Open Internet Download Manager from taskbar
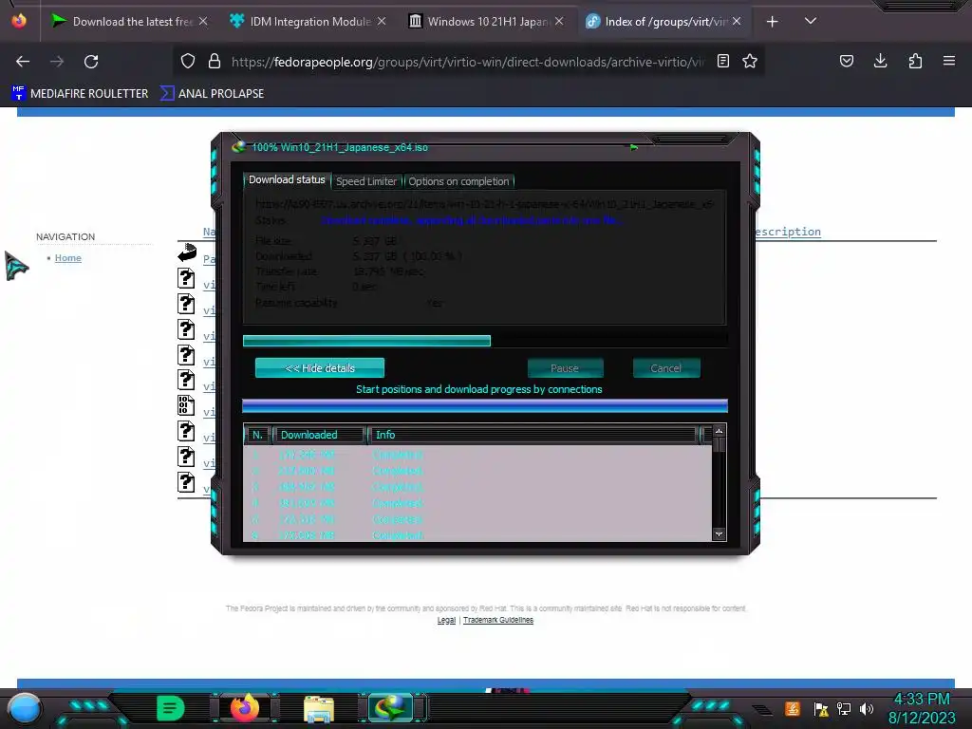The width and height of the screenshot is (972, 729). tap(390, 708)
